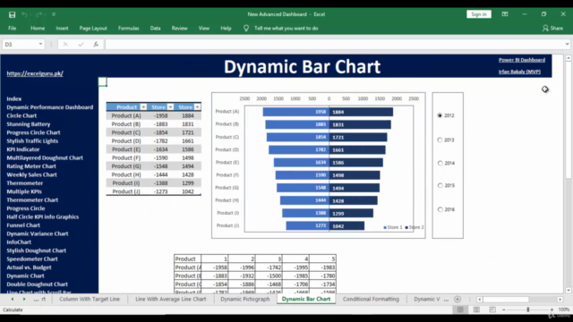573x322 pixels.
Task: Click the formula bar Cancel X icon
Action: click(x=65, y=44)
